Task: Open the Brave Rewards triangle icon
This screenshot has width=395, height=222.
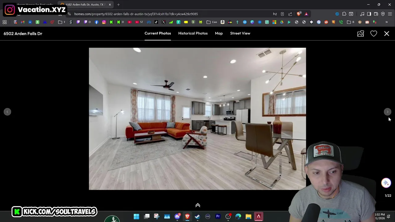Action: [x=306, y=14]
